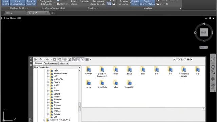This screenshot has height=122, width=217.
Task: Toggle the DesignCenter tree view pane
Action: tap(74, 59)
